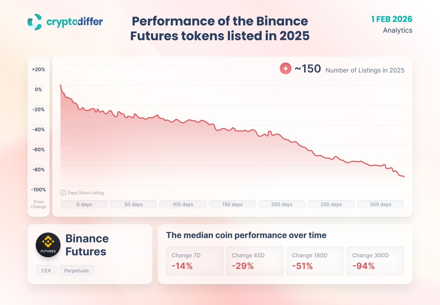Open the Change 180D card

(x=315, y=261)
